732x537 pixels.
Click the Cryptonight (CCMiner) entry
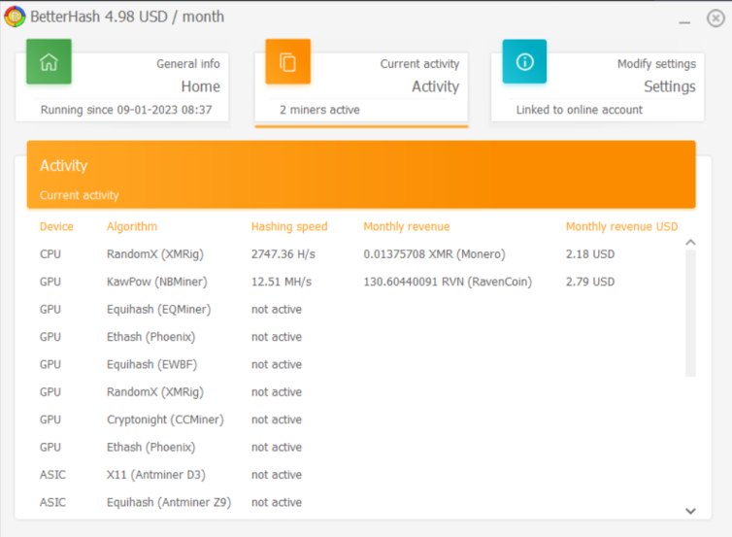click(x=165, y=420)
